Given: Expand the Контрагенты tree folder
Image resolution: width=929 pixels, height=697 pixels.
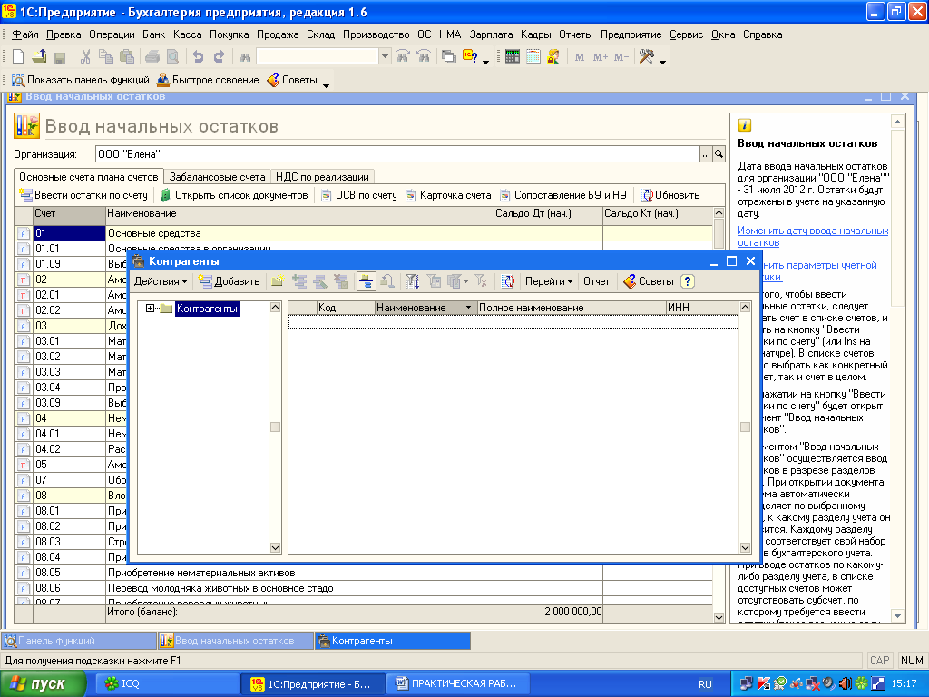Looking at the screenshot, I should tap(150, 309).
